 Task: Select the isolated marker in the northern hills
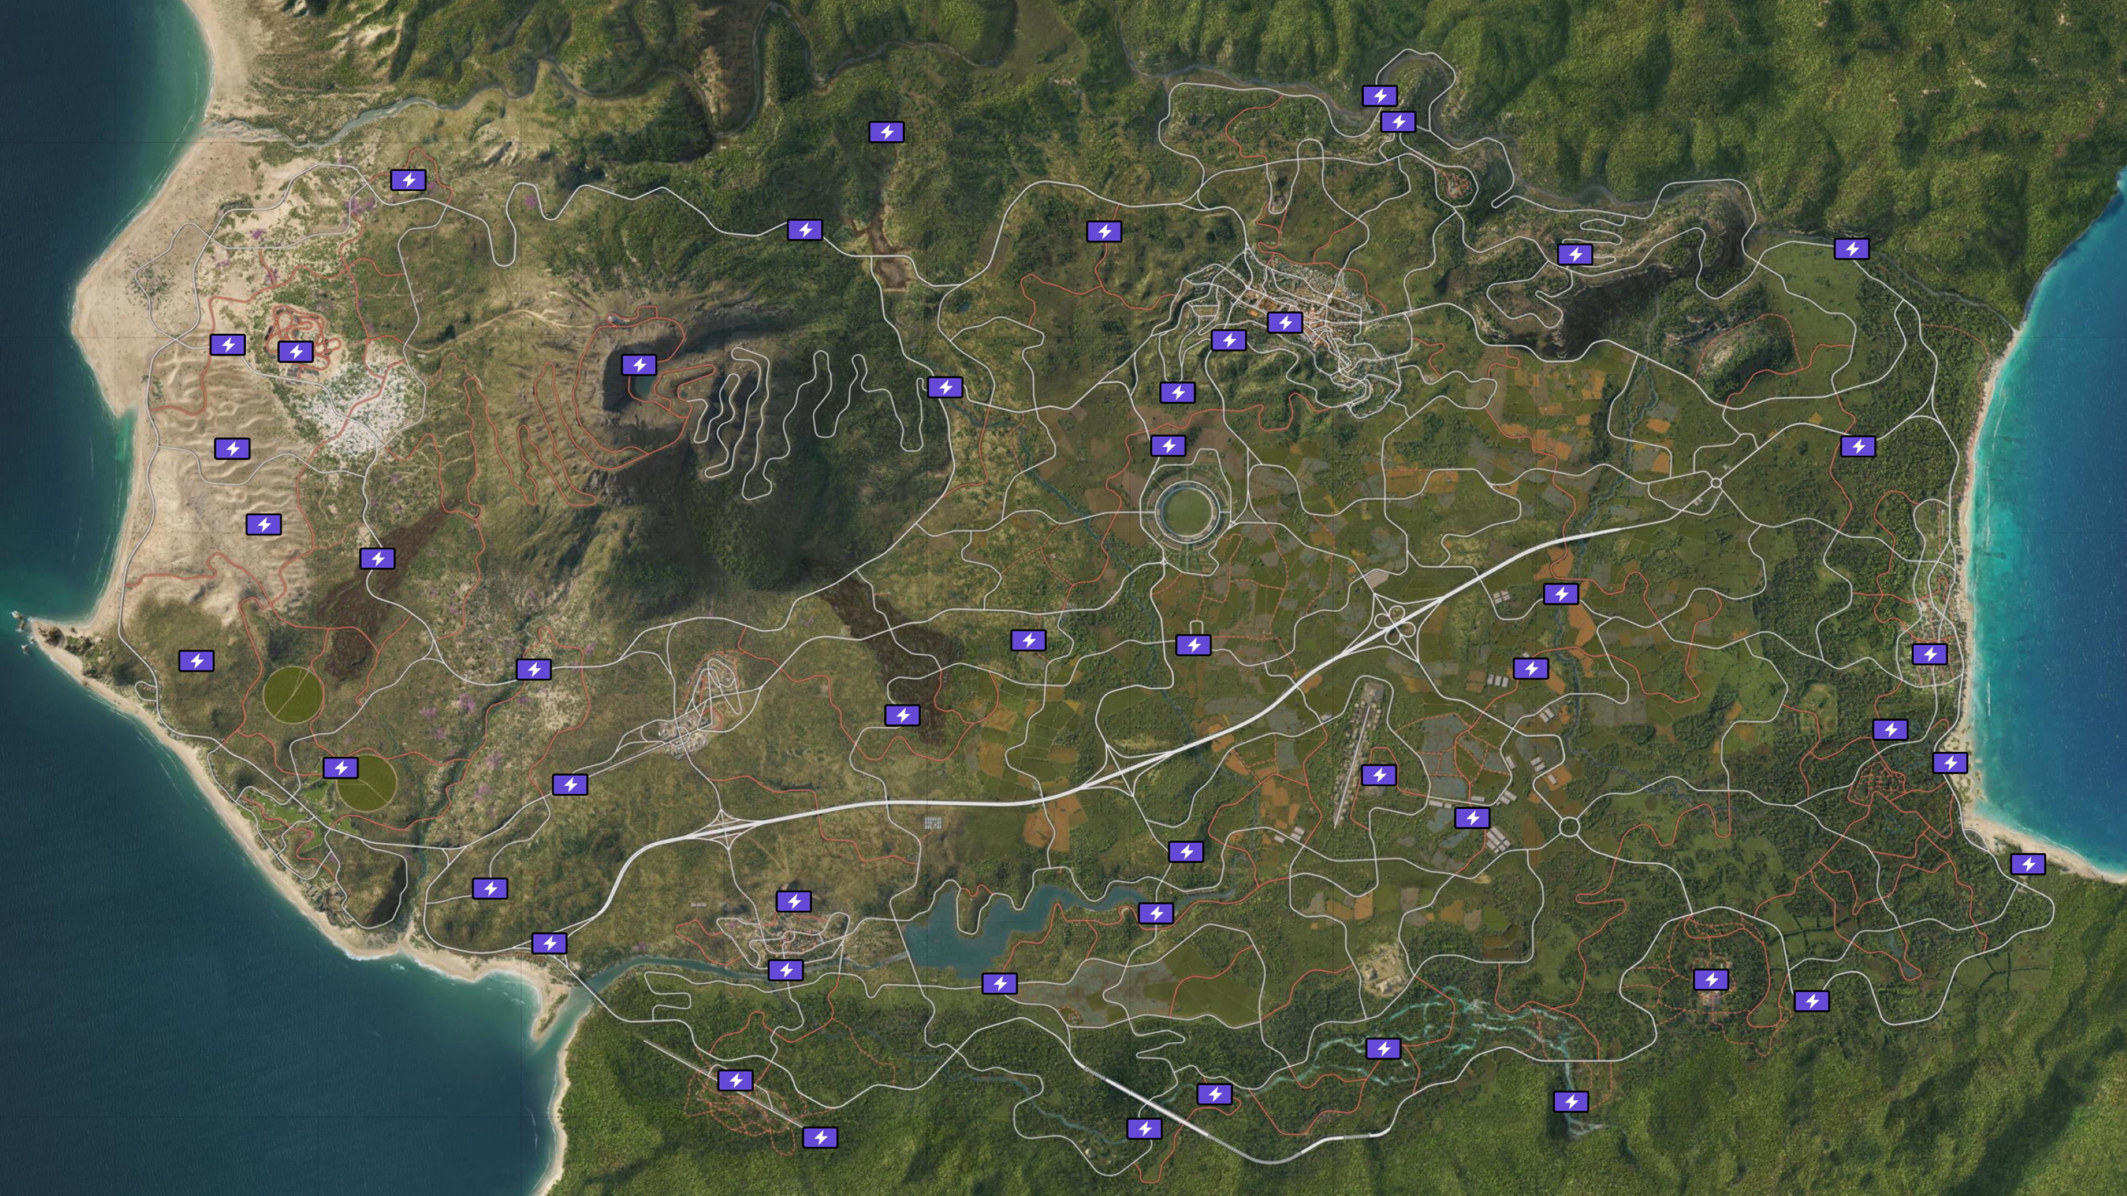click(x=886, y=132)
